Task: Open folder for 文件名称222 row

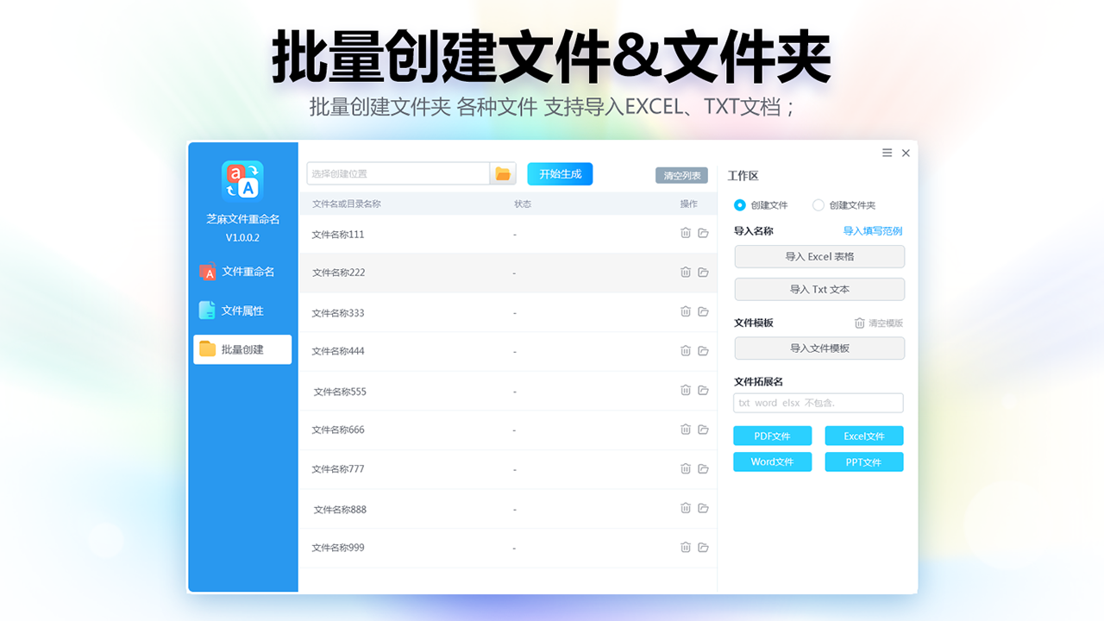Action: tap(703, 273)
